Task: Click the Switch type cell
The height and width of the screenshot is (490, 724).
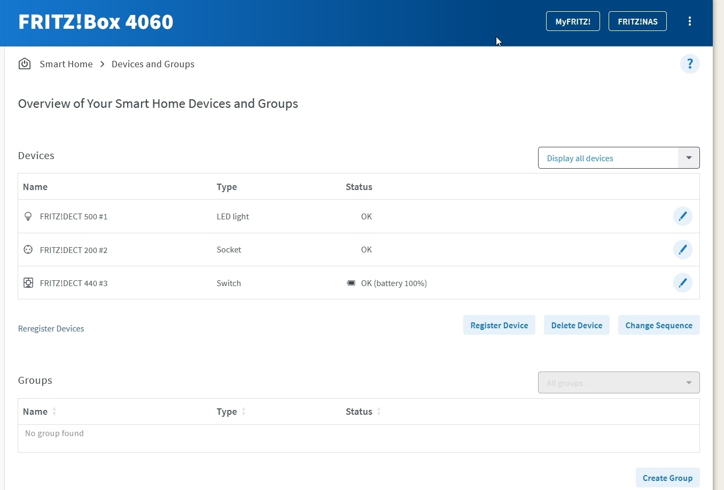Action: pos(229,283)
